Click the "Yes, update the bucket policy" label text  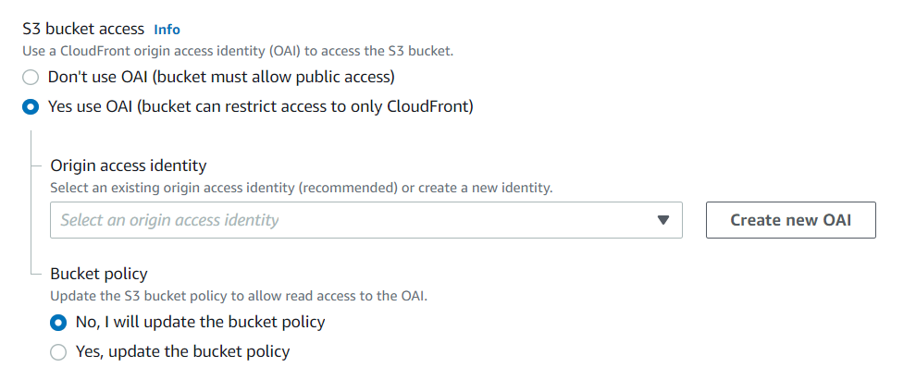[183, 351]
